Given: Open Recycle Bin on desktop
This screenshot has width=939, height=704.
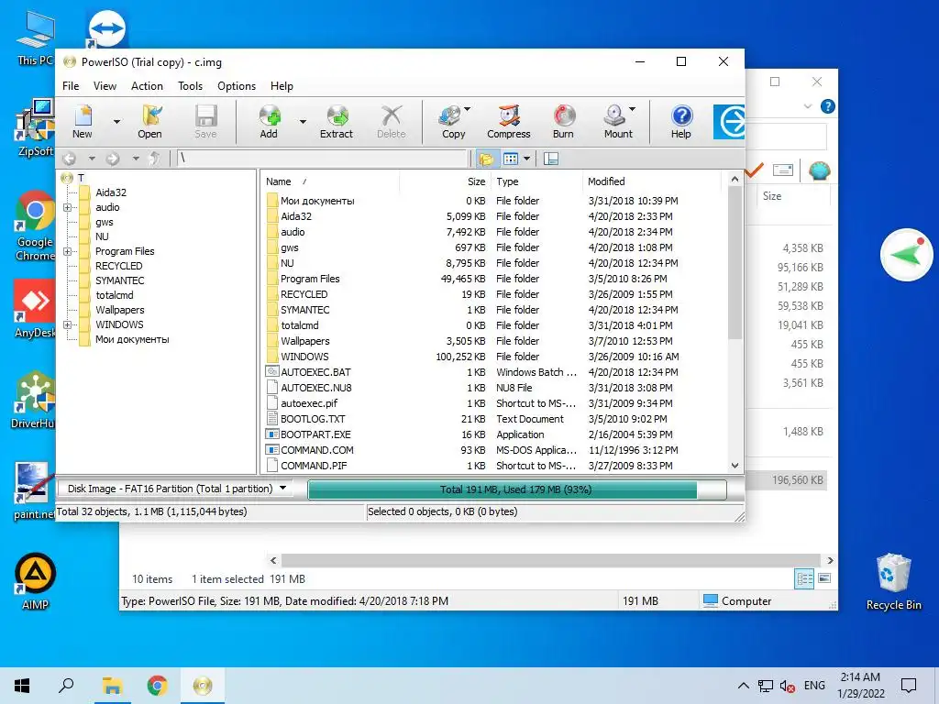Looking at the screenshot, I should coord(893,581).
